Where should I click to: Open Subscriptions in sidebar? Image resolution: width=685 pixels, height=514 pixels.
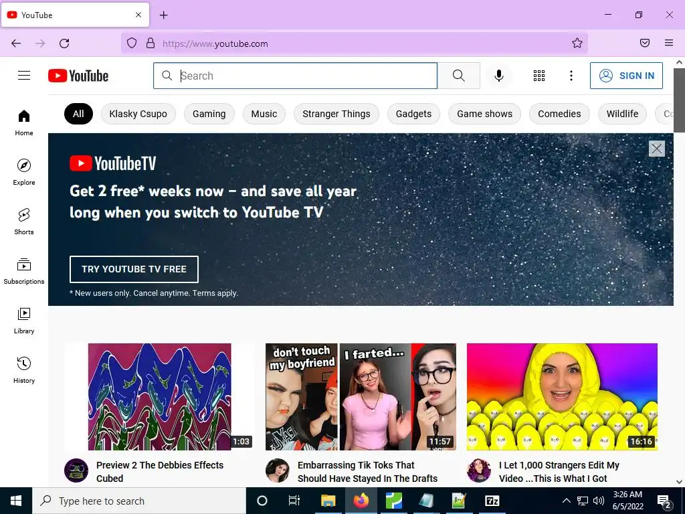click(24, 271)
